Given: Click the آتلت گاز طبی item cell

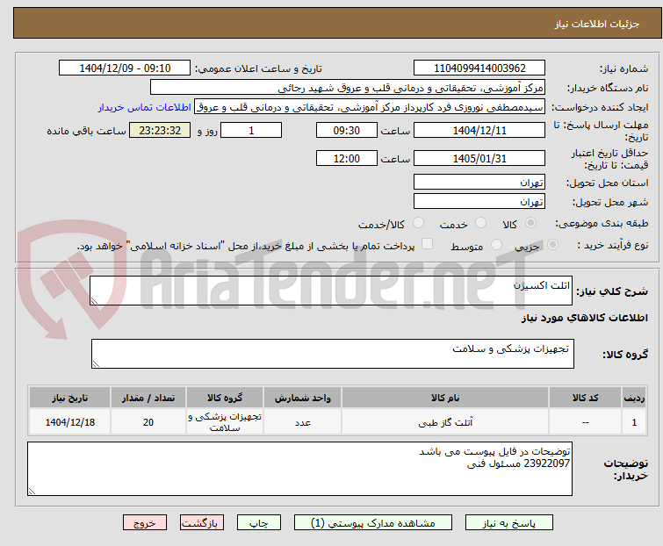Looking at the screenshot, I should pyautogui.click(x=445, y=422).
